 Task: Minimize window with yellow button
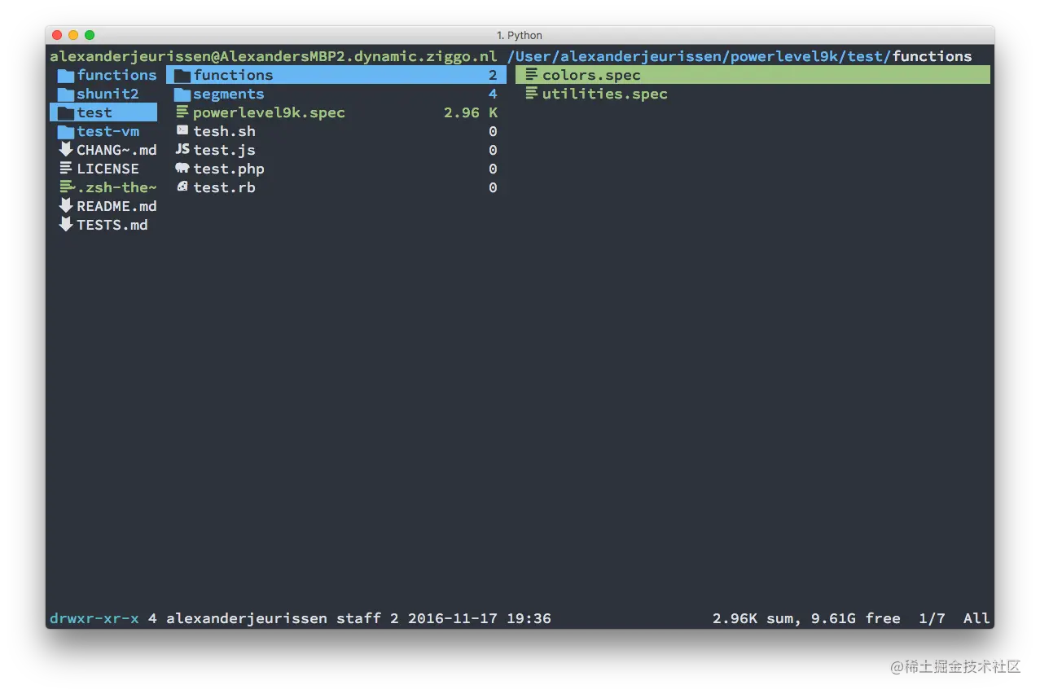click(73, 35)
